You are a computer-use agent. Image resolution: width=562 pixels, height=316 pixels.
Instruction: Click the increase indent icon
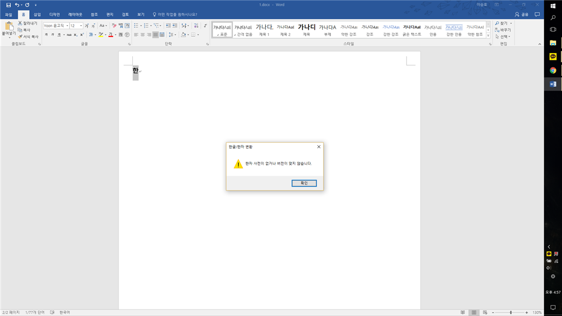point(175,26)
